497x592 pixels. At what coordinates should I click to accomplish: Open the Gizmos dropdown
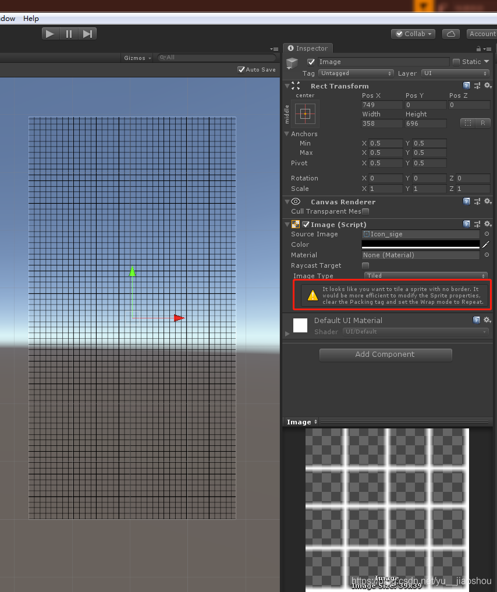(137, 58)
